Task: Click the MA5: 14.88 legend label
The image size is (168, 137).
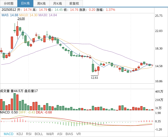Action: pos(10,15)
